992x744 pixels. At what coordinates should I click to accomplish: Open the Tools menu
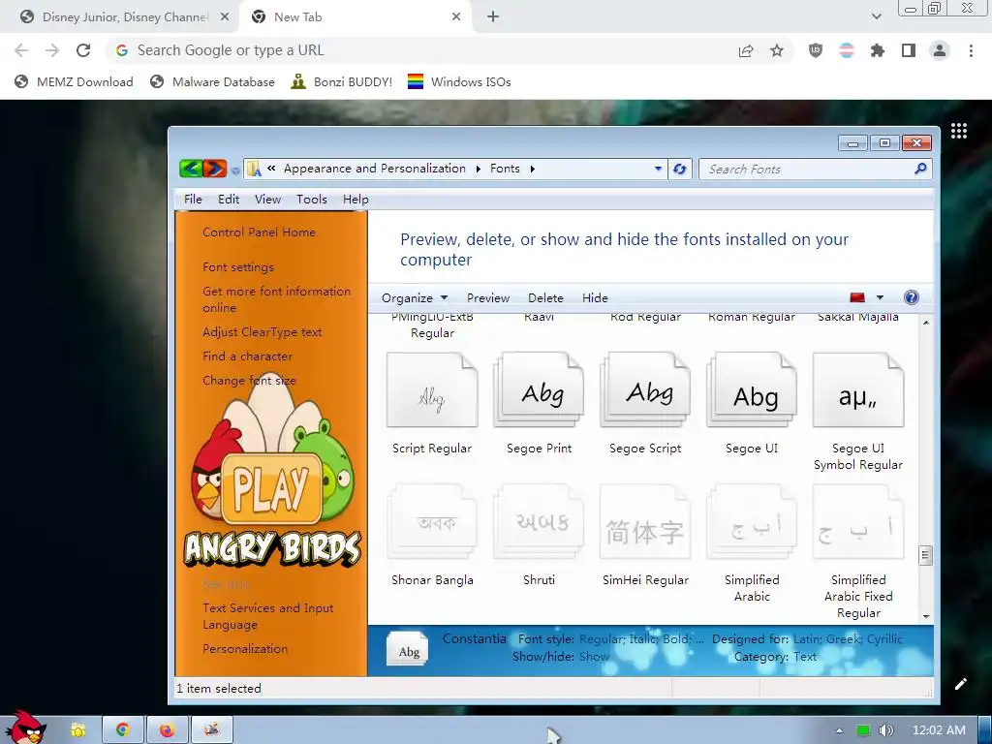click(312, 200)
